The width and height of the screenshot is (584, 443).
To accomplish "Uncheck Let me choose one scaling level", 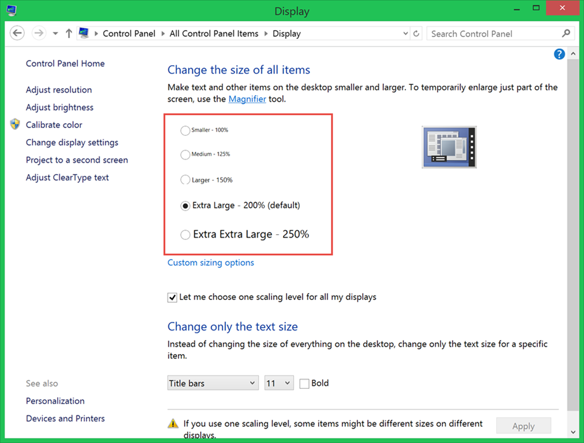I will (172, 298).
